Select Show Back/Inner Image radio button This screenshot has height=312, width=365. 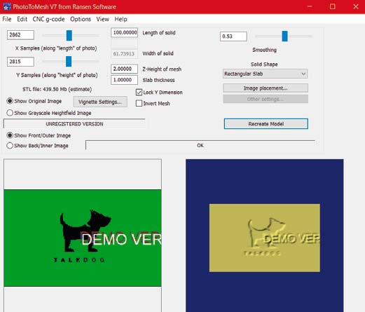coord(10,146)
